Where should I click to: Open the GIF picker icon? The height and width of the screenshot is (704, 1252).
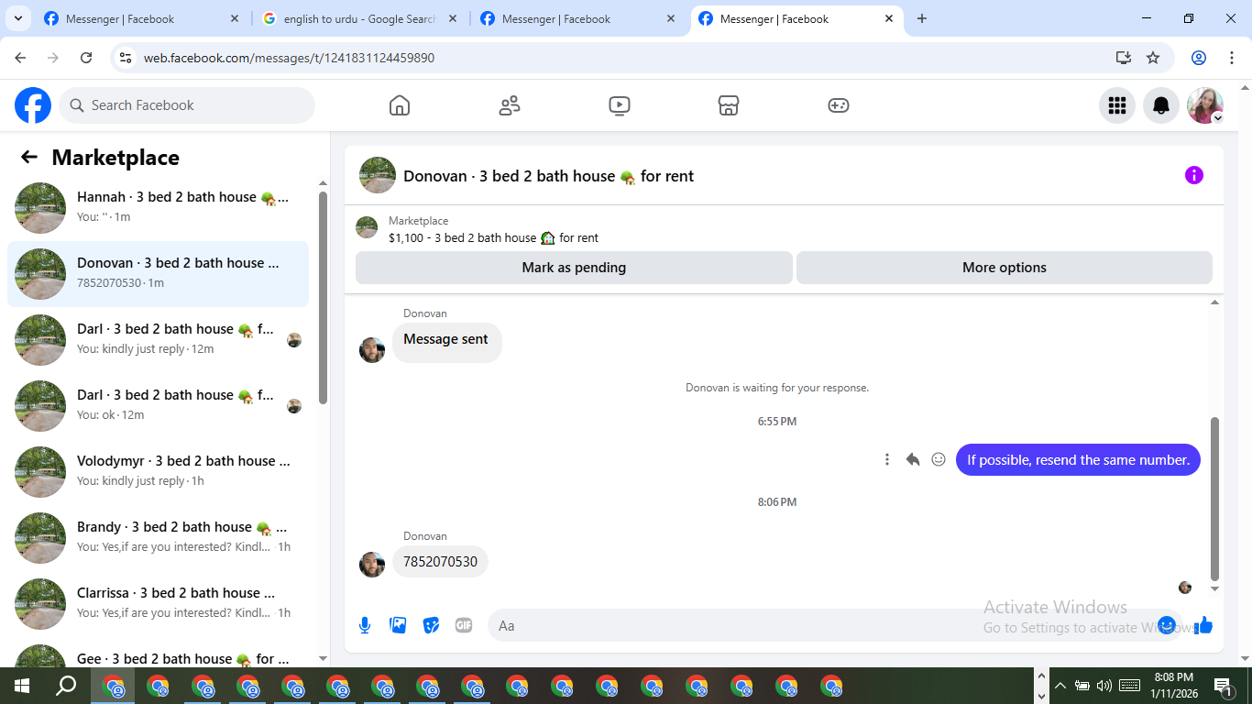(x=464, y=625)
